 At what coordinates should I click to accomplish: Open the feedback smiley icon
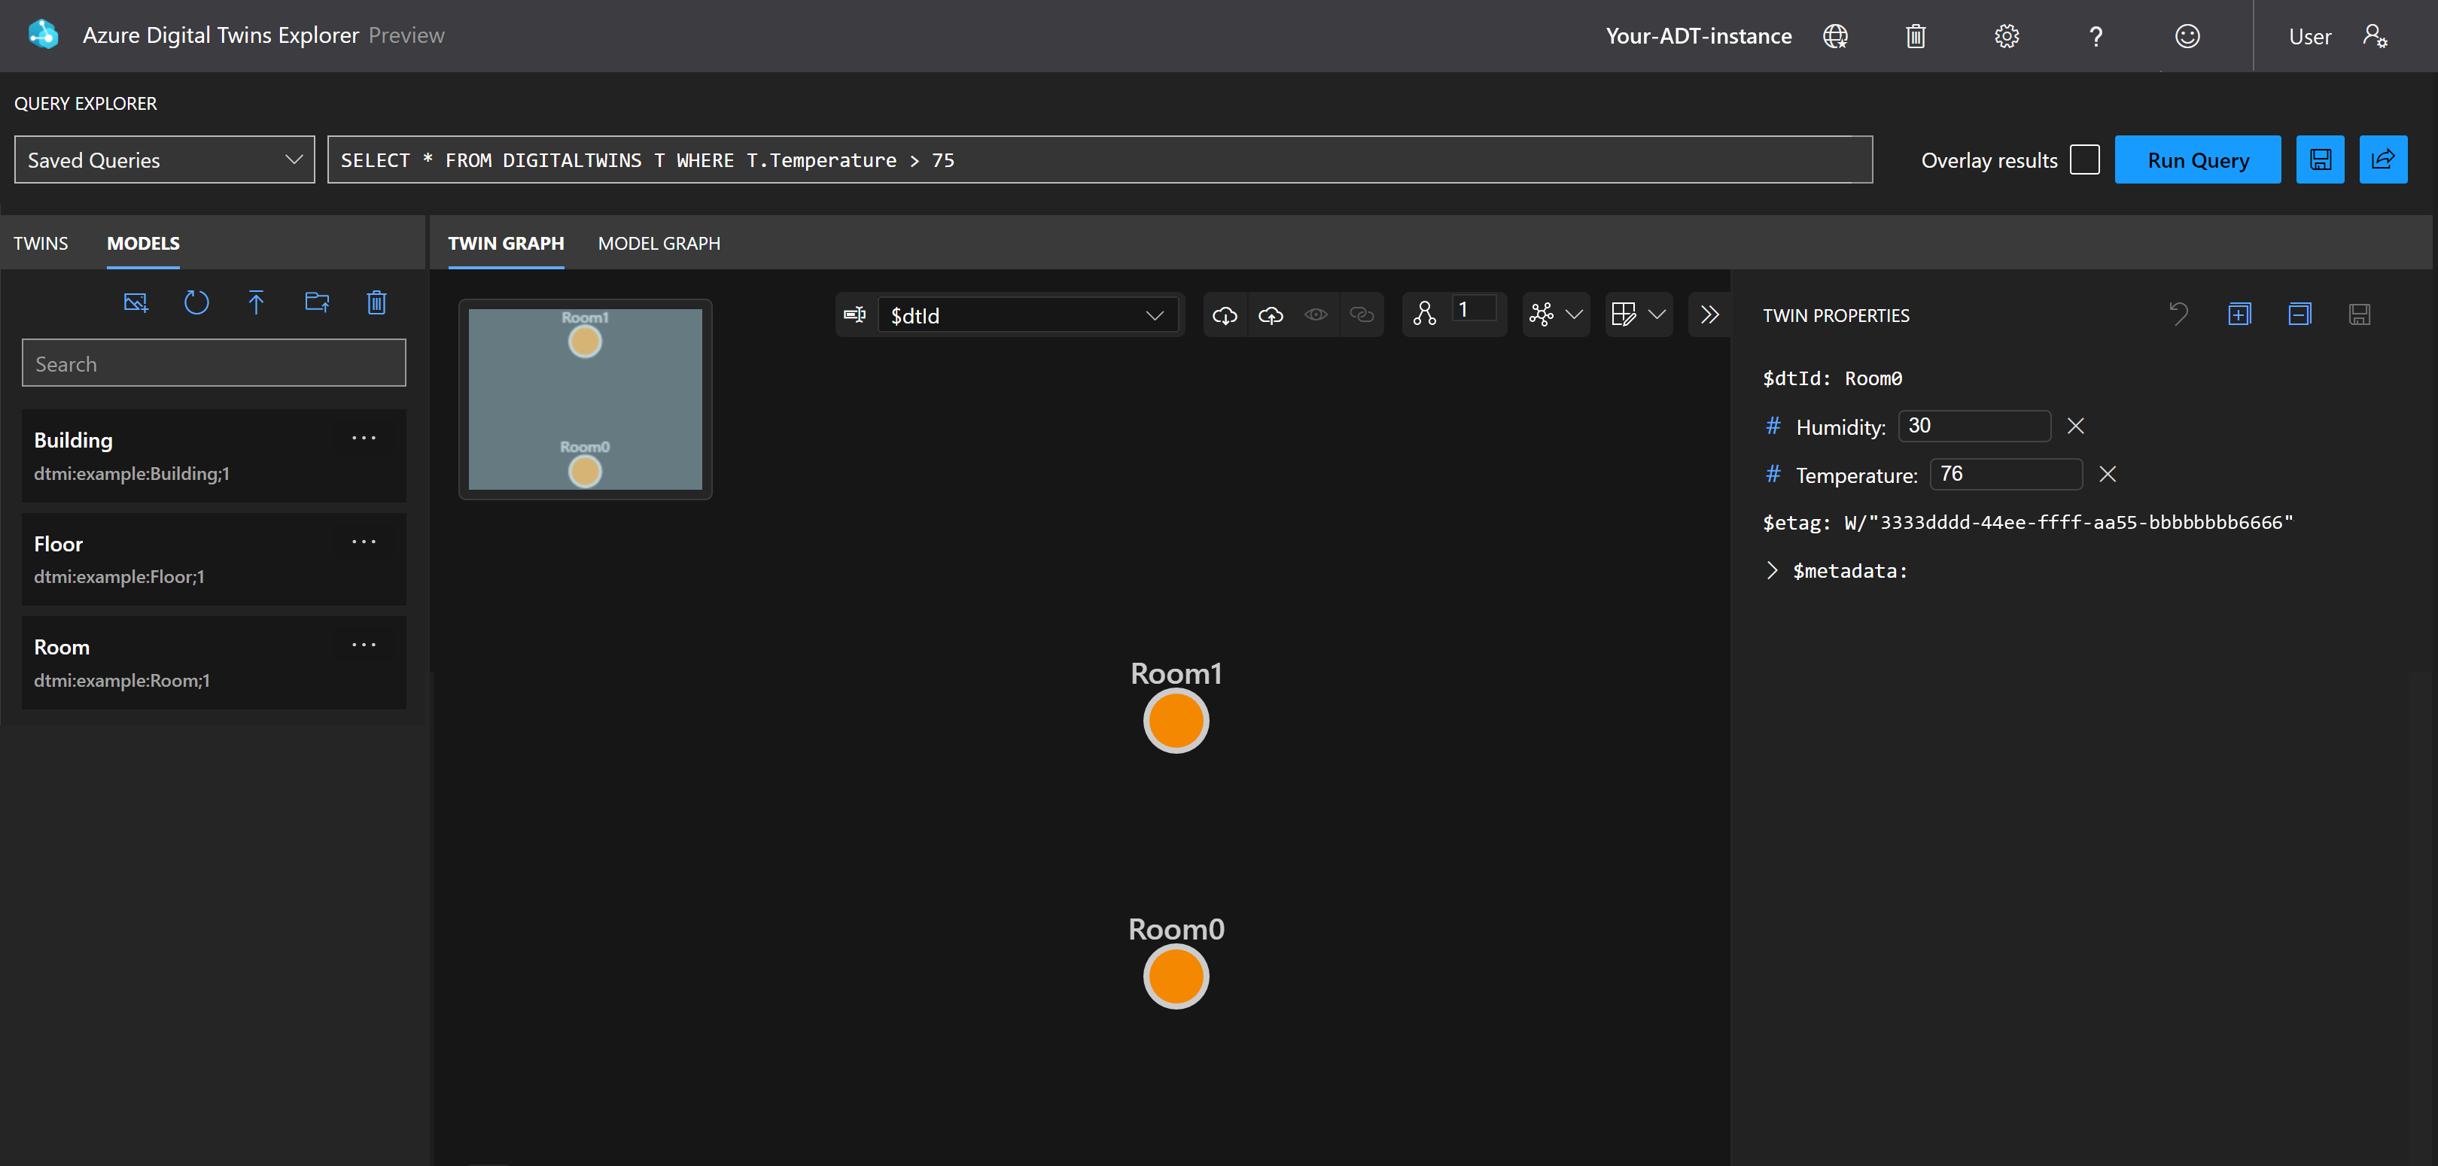(x=2187, y=36)
